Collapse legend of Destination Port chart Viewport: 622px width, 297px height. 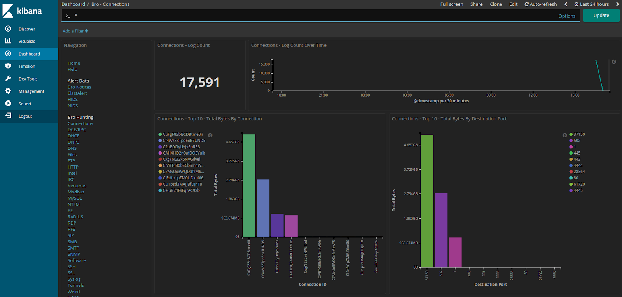pyautogui.click(x=564, y=135)
